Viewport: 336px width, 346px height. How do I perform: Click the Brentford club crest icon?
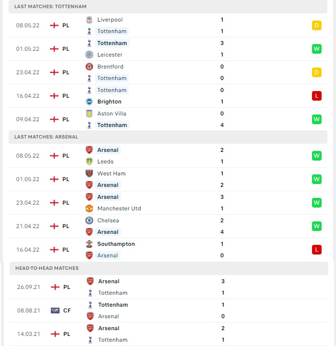(89, 67)
